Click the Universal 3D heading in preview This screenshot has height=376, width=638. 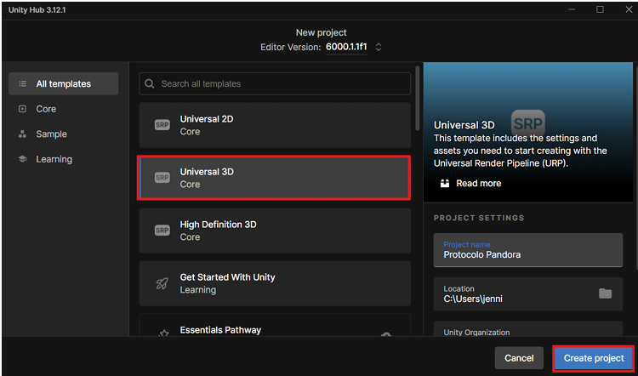(464, 125)
